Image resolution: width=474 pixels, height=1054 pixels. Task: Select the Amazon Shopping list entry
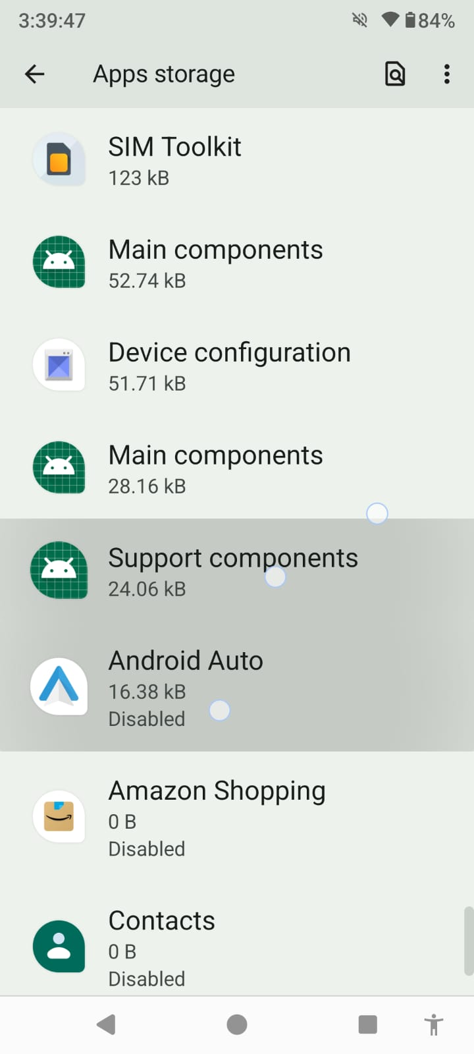click(237, 817)
